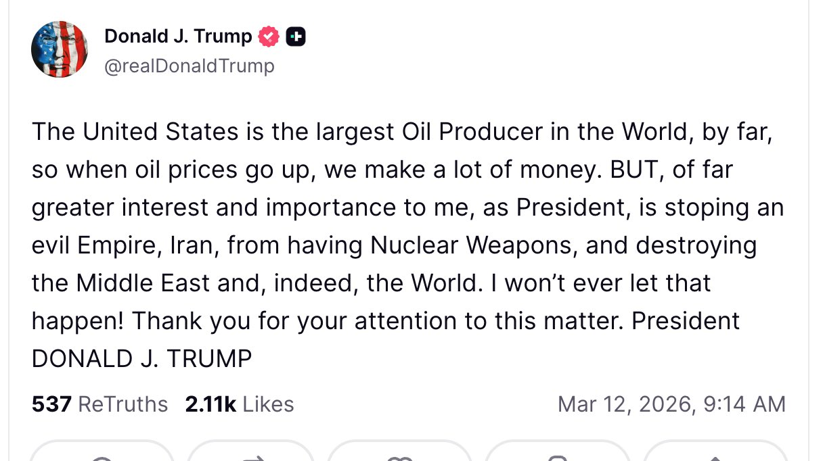The width and height of the screenshot is (823, 461).
Task: Open the Mar 12, 2026, 9:14 AM timestamp
Action: tap(671, 404)
